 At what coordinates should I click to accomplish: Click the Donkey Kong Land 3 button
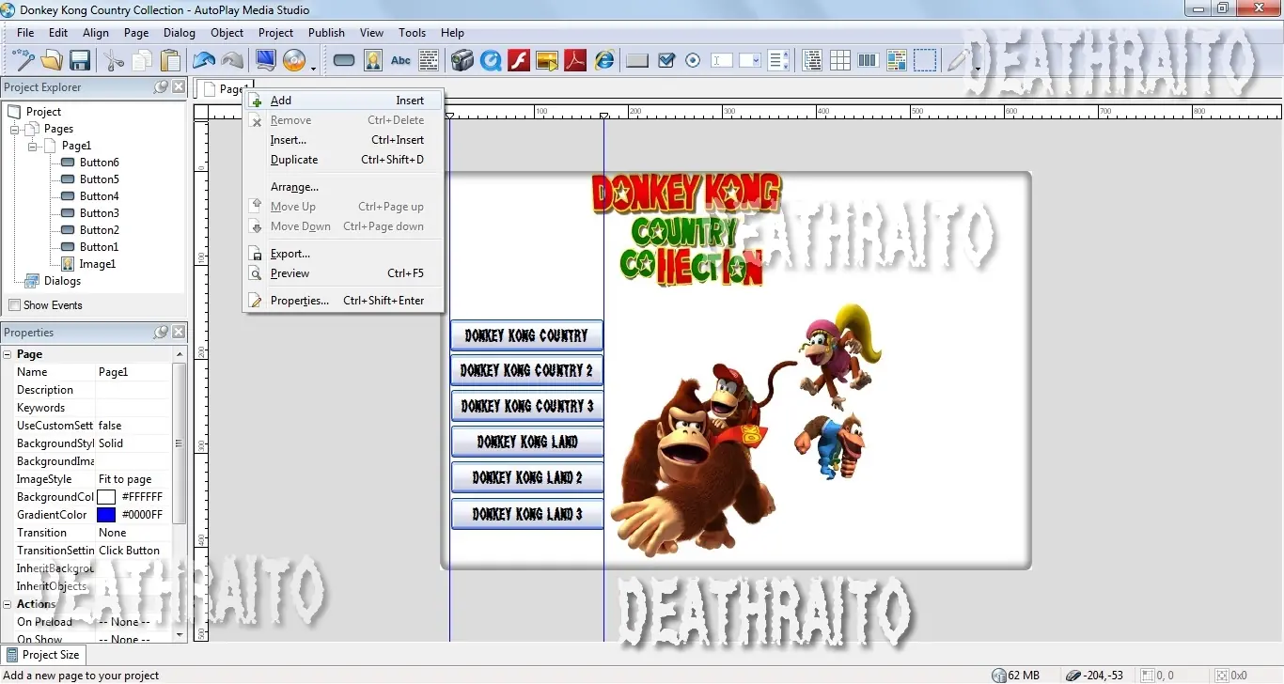pyautogui.click(x=526, y=514)
